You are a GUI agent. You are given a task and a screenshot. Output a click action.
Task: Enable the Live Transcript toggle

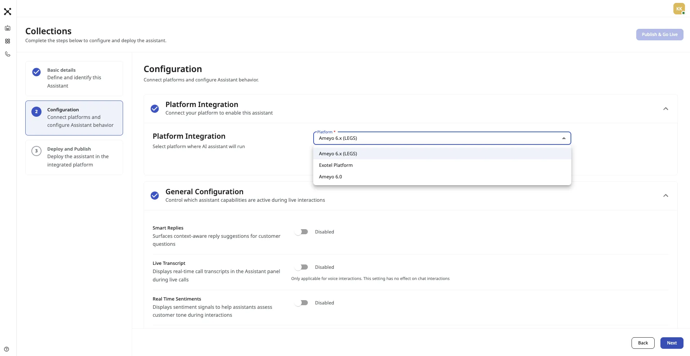[301, 267]
